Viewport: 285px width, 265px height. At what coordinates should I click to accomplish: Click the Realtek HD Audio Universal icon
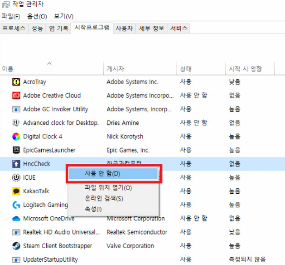16,232
